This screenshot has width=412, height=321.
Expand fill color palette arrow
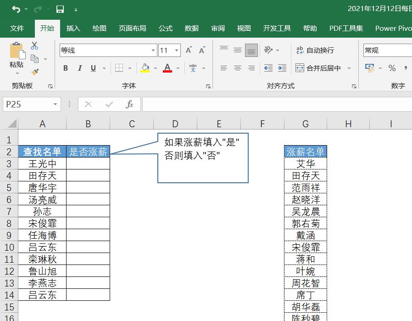click(156, 68)
